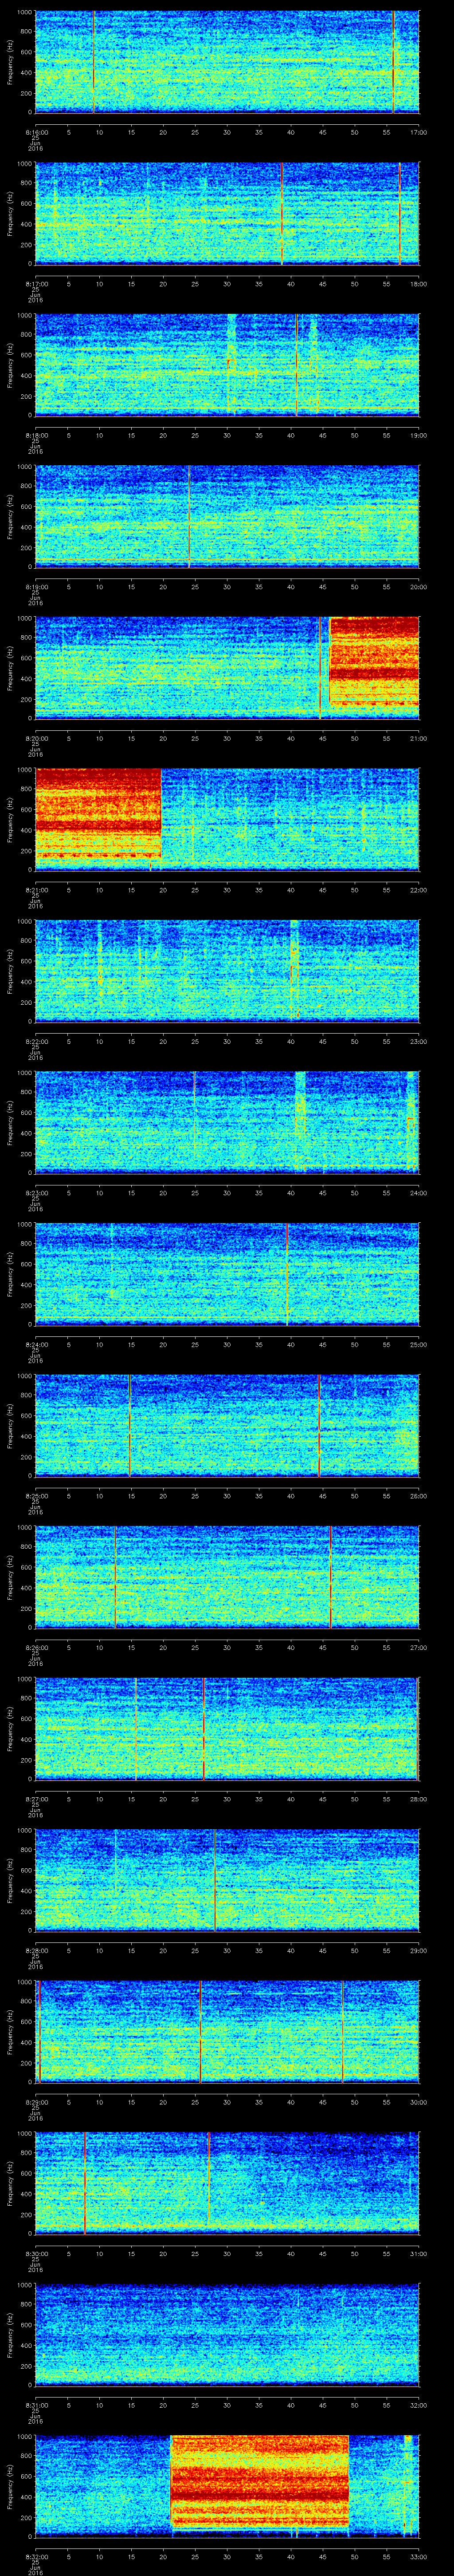454x2576 pixels.
Task: Click the 28:00 end label on the 8:27:00 axis
Action: pos(418,1799)
